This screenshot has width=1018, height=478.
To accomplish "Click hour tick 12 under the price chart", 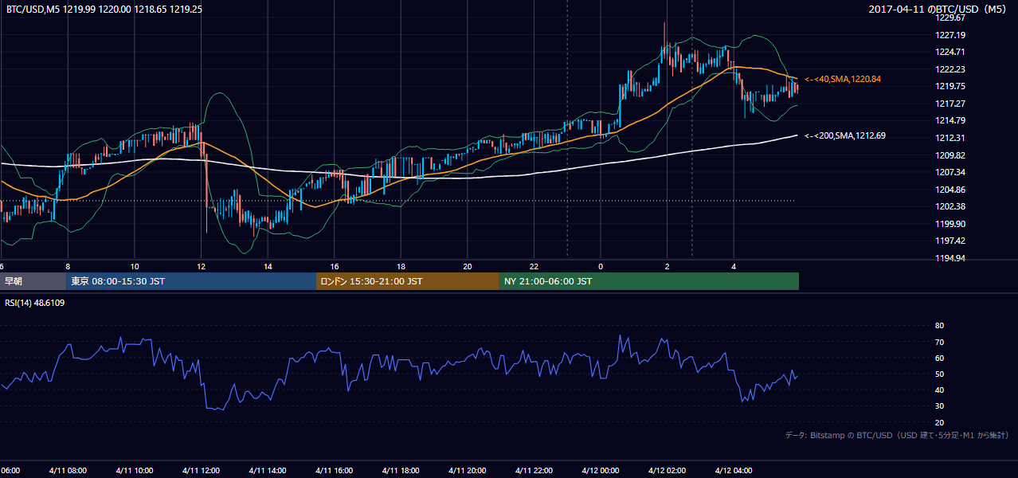I will 201,266.
